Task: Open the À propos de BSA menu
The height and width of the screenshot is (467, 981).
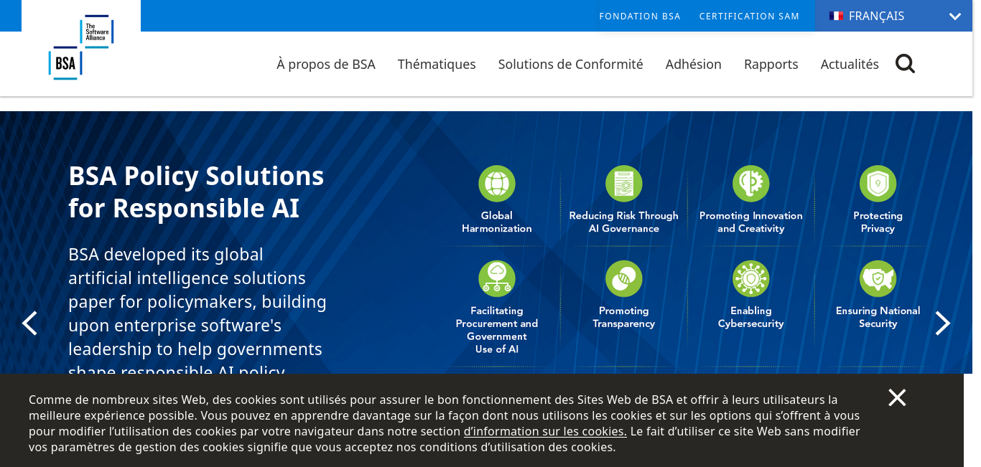Action: coord(326,64)
